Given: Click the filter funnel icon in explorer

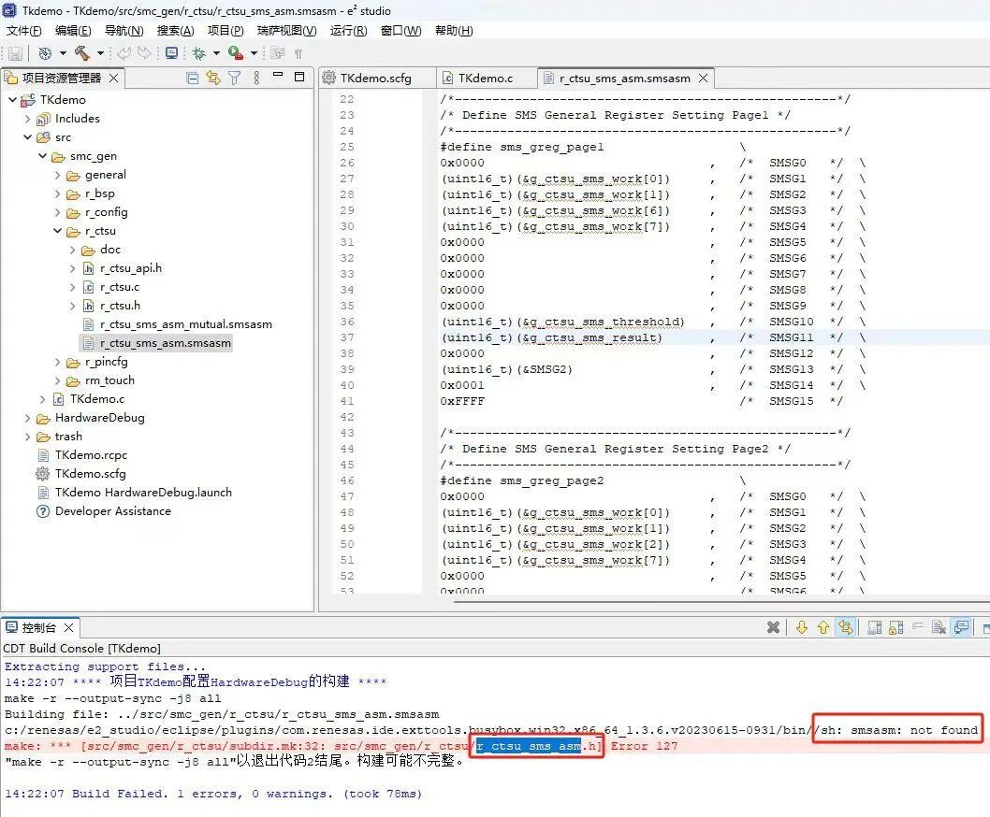Looking at the screenshot, I should (234, 78).
